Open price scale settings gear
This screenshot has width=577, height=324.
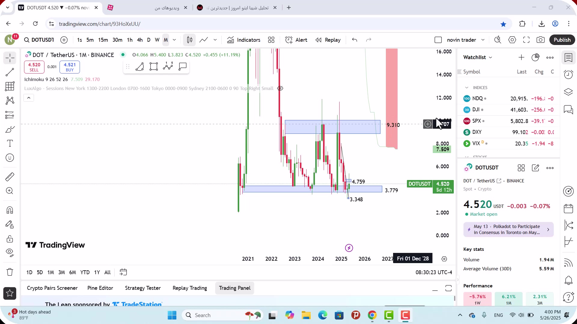444,259
